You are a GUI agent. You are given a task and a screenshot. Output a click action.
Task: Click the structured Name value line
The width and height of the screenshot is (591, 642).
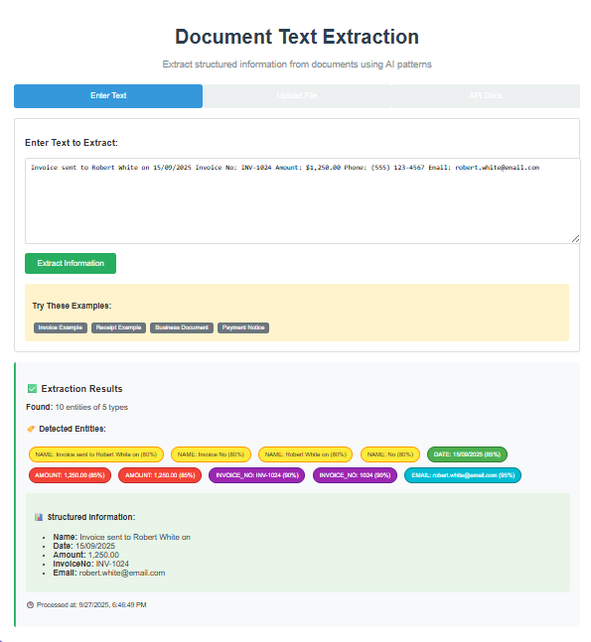(122, 537)
